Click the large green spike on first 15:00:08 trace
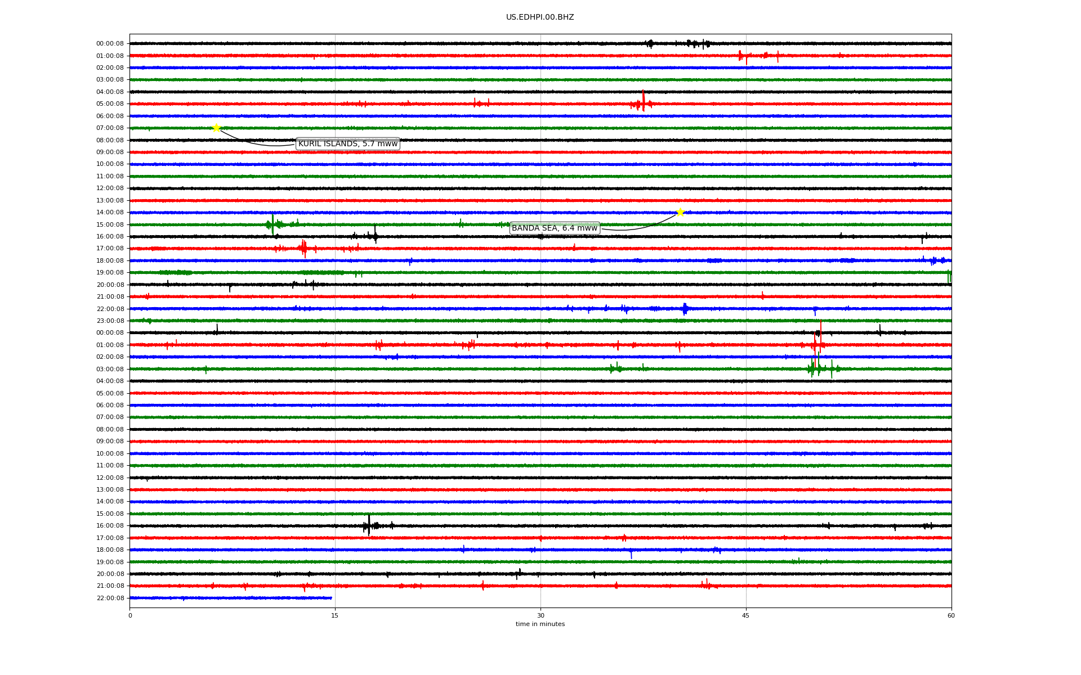 (x=273, y=224)
